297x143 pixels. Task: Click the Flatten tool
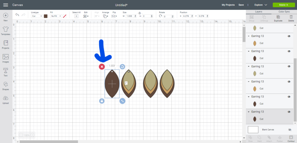pyautogui.click(x=280, y=139)
